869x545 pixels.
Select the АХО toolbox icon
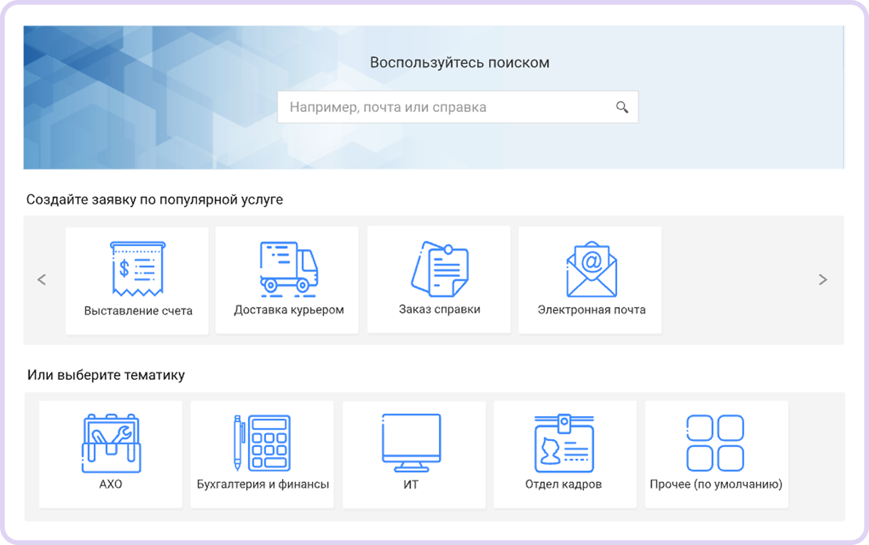(110, 442)
